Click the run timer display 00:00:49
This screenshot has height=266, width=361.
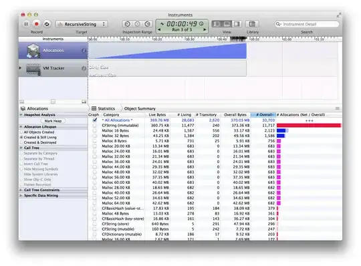182,23
